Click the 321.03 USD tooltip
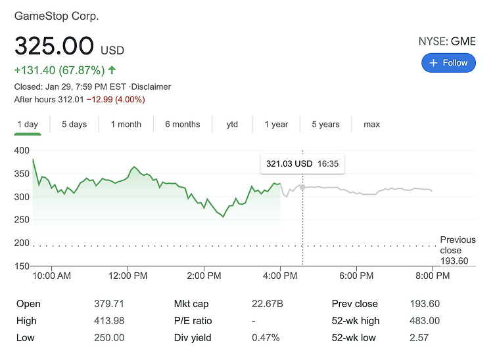The image size is (493, 353). point(302,164)
